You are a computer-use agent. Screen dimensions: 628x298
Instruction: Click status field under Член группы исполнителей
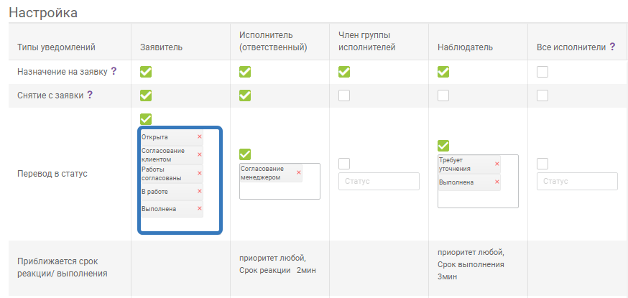379,181
